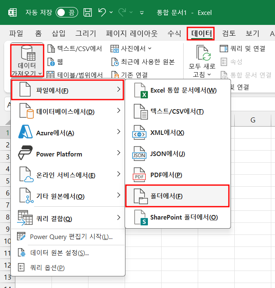Viewport: 275px width, 288px height.
Task: Switch to the 페이지 레이아웃 tab
Action: coord(132,34)
